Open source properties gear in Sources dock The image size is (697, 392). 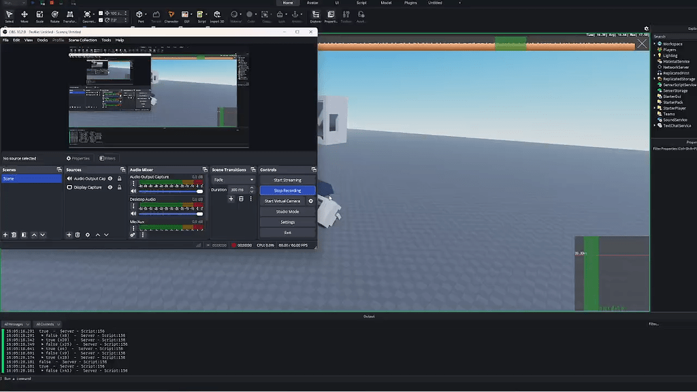point(88,235)
